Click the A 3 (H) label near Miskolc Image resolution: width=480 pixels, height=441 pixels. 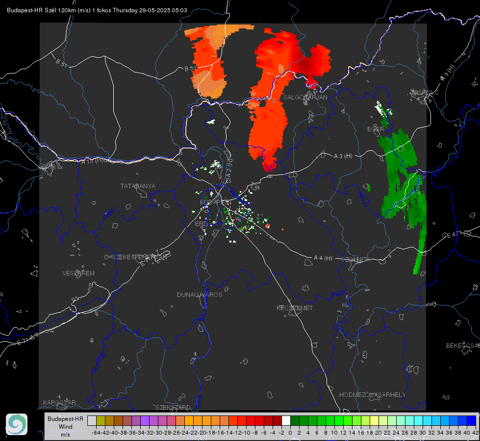click(448, 73)
